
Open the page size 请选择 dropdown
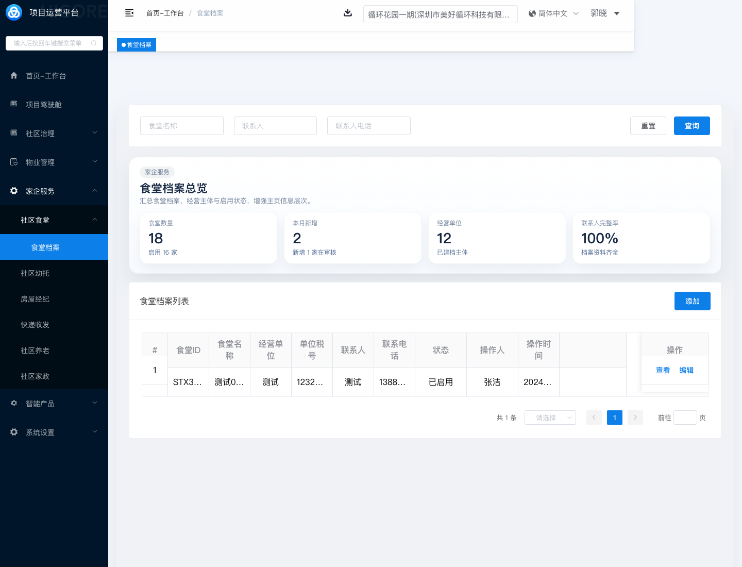coord(550,418)
